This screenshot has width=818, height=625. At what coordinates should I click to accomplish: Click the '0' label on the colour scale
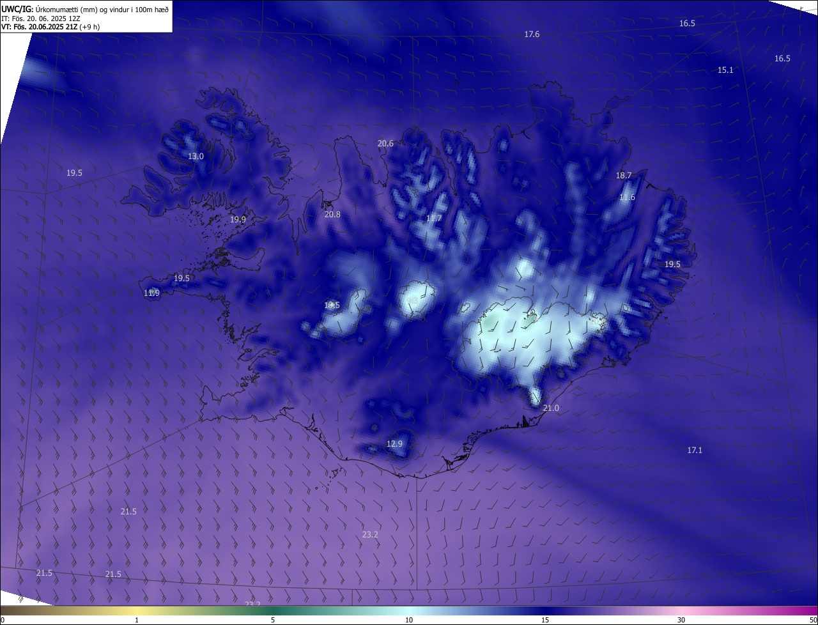coord(3,621)
